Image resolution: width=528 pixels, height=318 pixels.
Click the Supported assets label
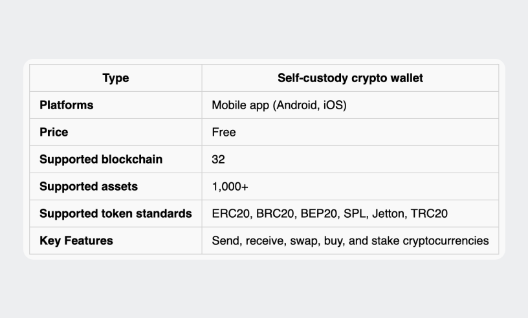[x=89, y=186]
